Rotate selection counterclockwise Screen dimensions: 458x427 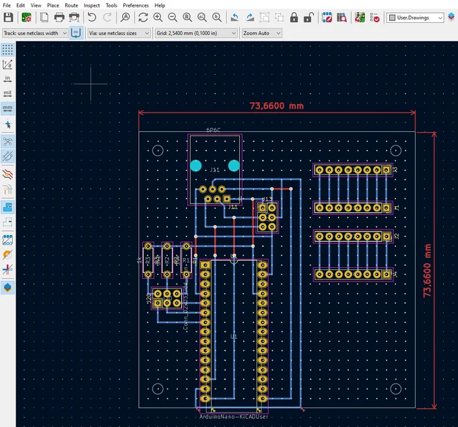coord(235,18)
